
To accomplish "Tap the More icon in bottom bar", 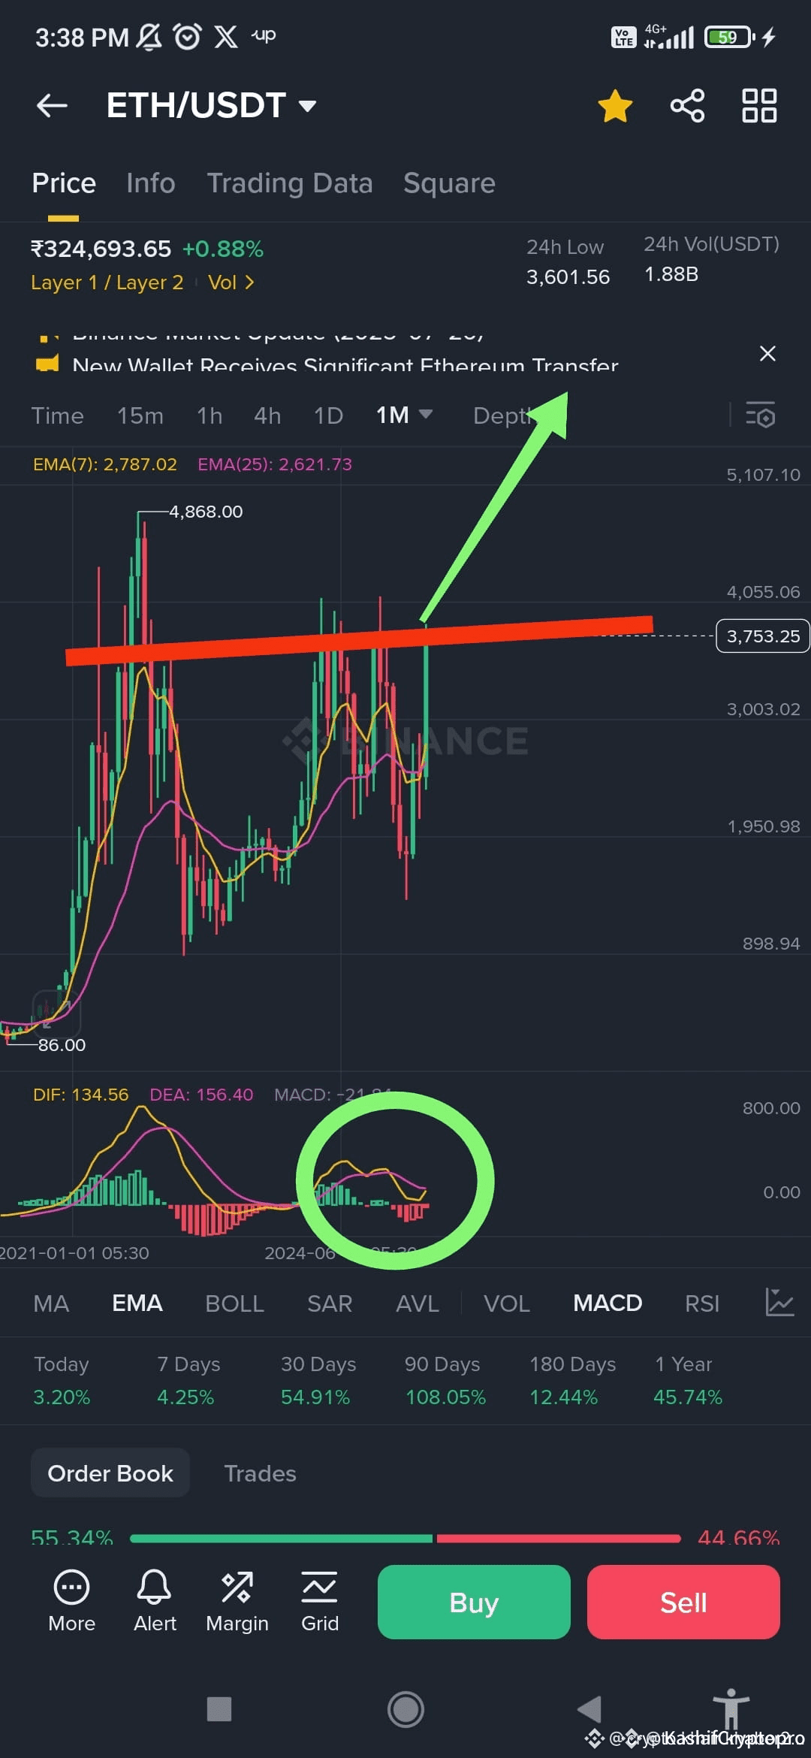I will pyautogui.click(x=72, y=1600).
